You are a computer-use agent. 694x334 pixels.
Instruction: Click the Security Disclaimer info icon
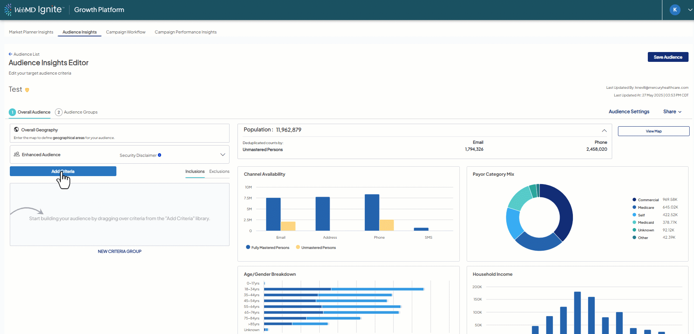point(159,155)
